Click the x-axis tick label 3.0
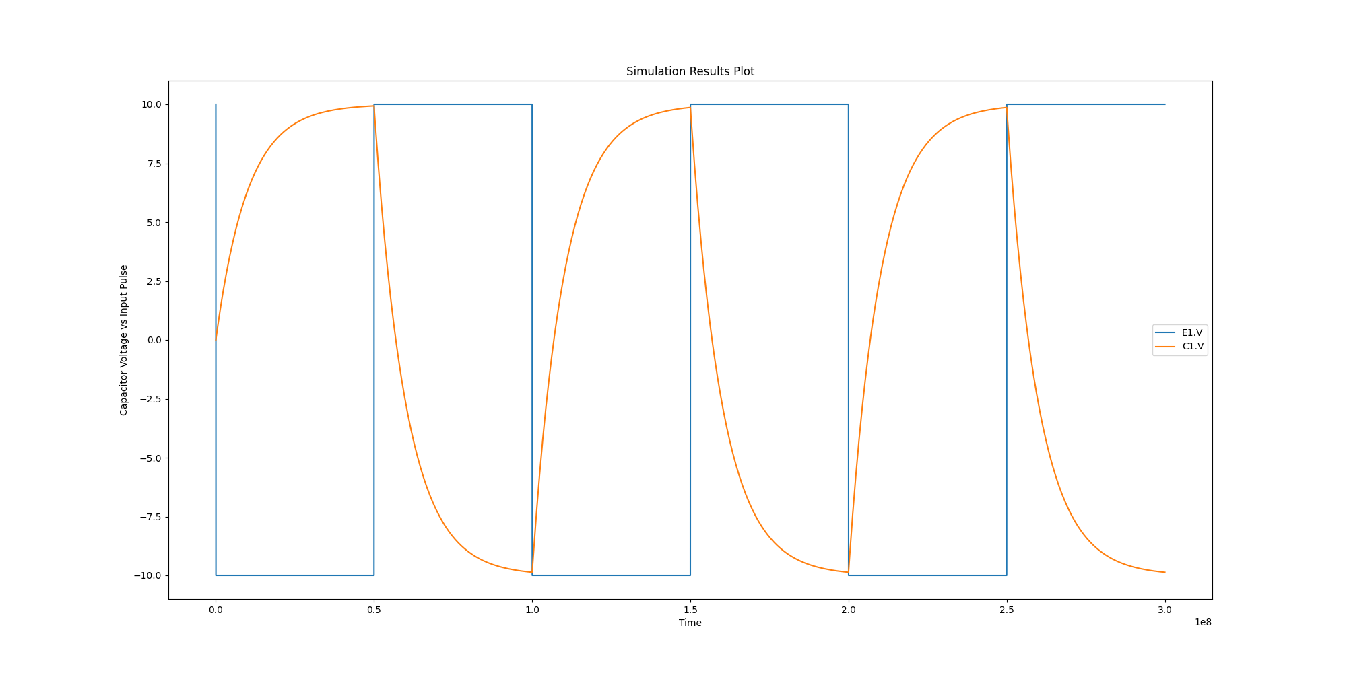Viewport: 1347px width, 673px height. (x=1165, y=610)
